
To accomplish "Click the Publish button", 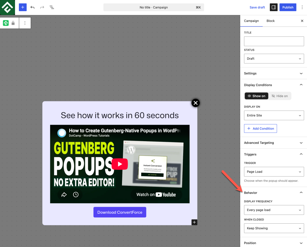I will coord(288,7).
